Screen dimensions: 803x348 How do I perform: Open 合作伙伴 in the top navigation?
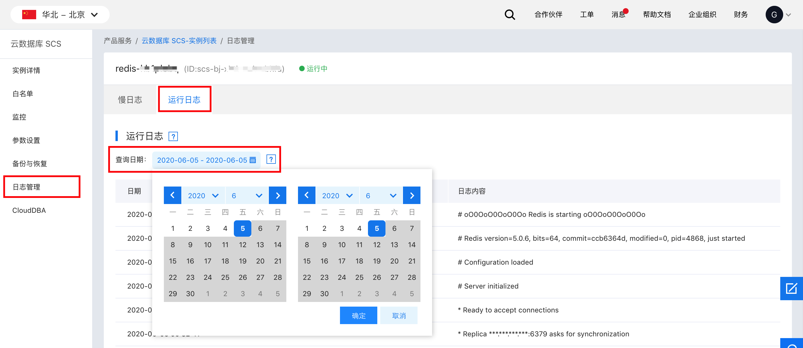pos(548,15)
